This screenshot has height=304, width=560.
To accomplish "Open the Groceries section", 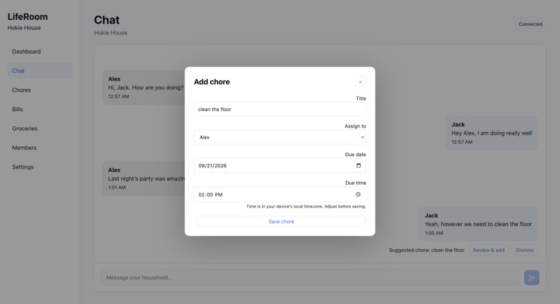I will (40, 128).
